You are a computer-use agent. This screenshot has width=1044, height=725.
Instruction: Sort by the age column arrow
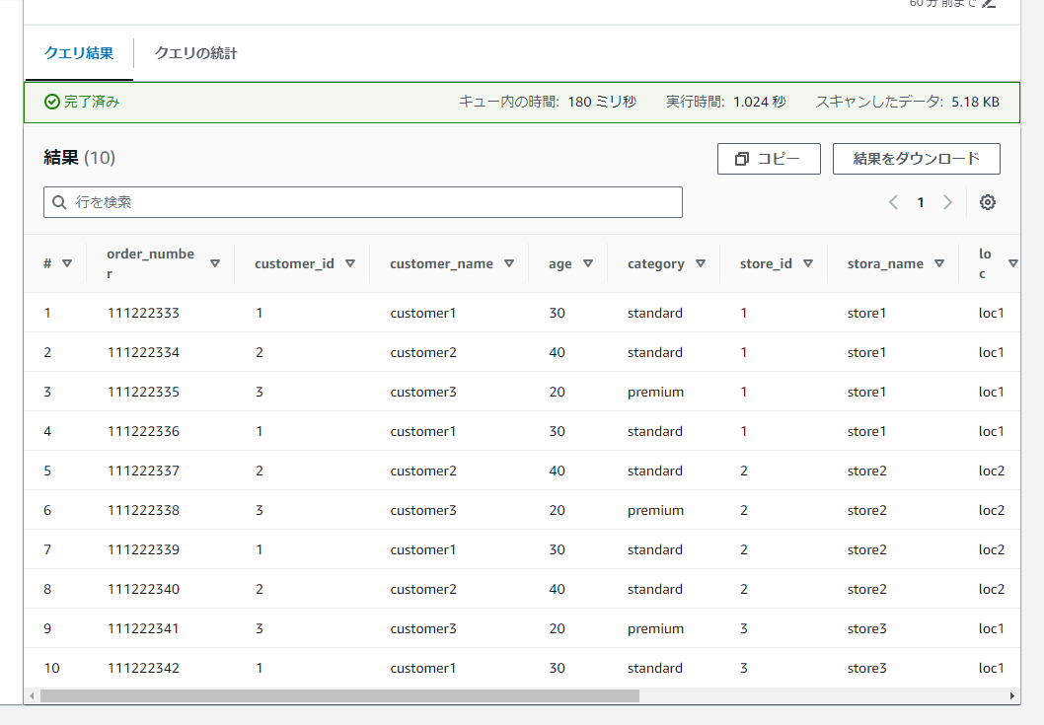588,263
